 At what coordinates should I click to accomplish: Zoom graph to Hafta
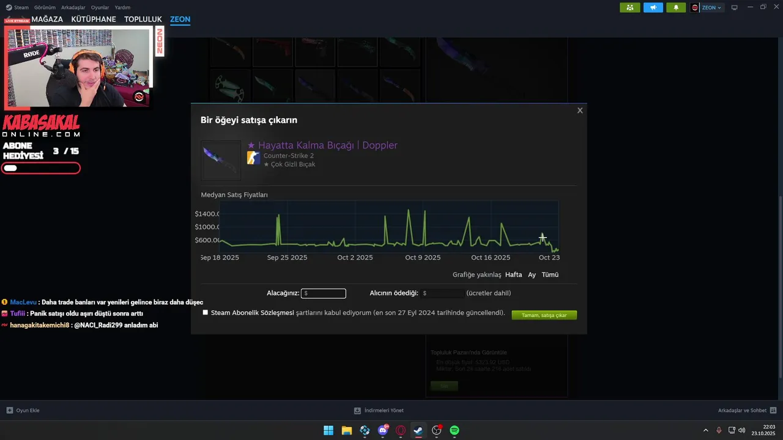tap(513, 274)
